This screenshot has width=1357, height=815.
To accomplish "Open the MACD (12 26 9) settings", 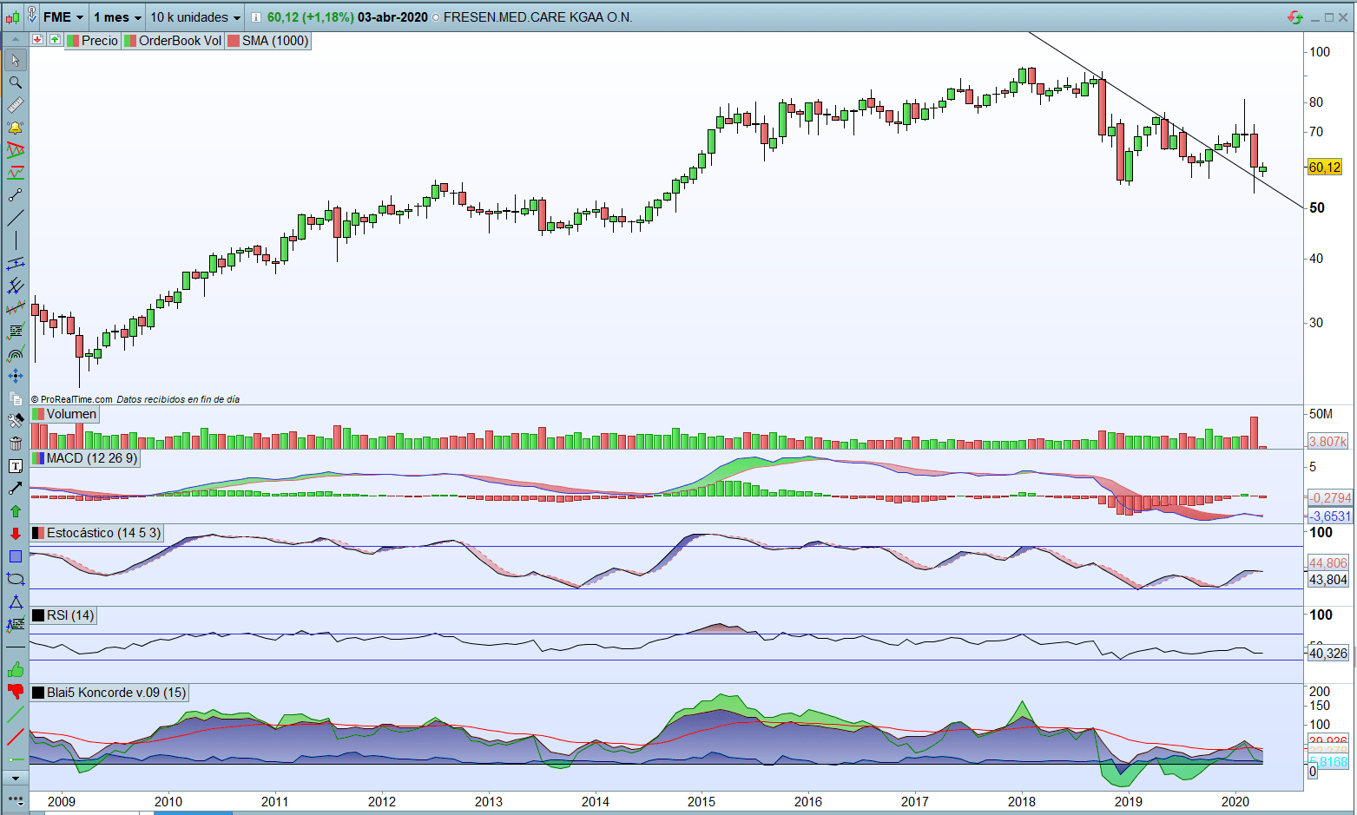I will click(84, 458).
